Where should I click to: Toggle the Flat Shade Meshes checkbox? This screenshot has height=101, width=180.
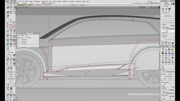(x=174, y=39)
